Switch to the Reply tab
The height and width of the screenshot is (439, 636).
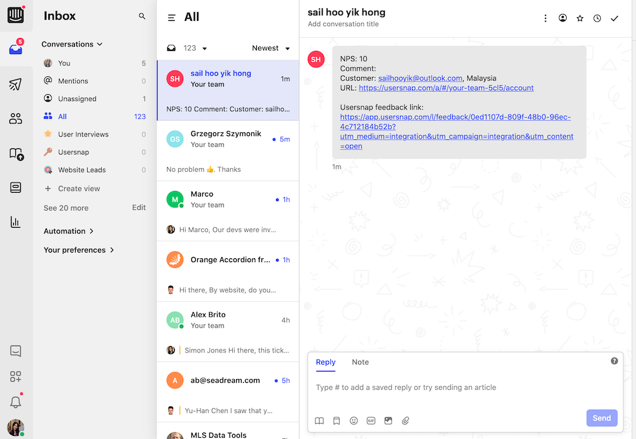pos(326,362)
